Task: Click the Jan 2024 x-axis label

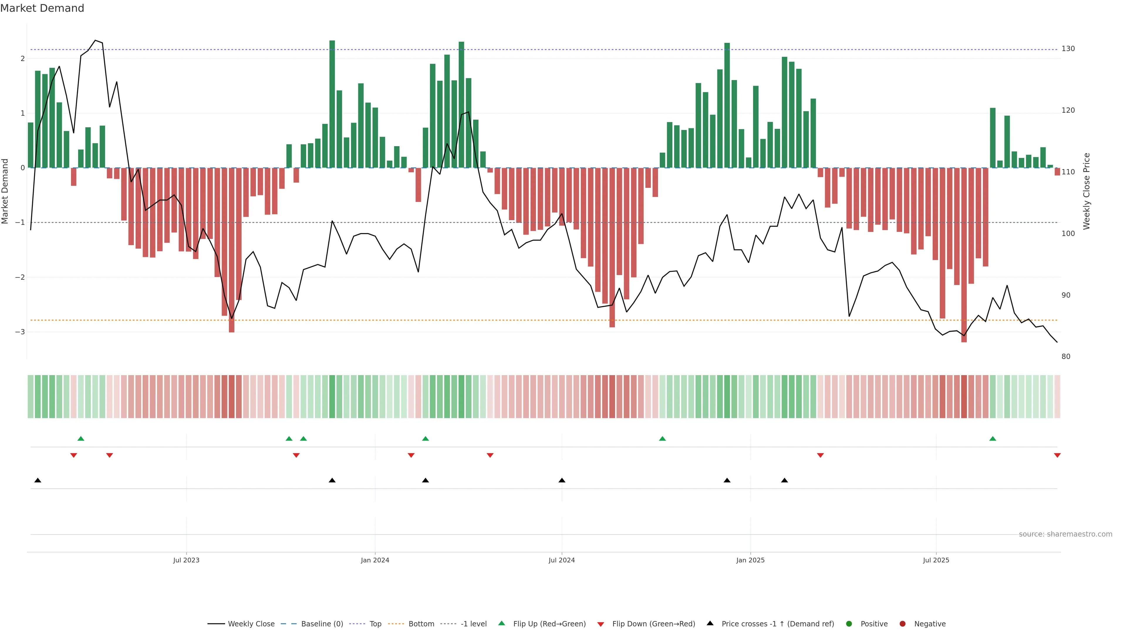Action: point(375,560)
